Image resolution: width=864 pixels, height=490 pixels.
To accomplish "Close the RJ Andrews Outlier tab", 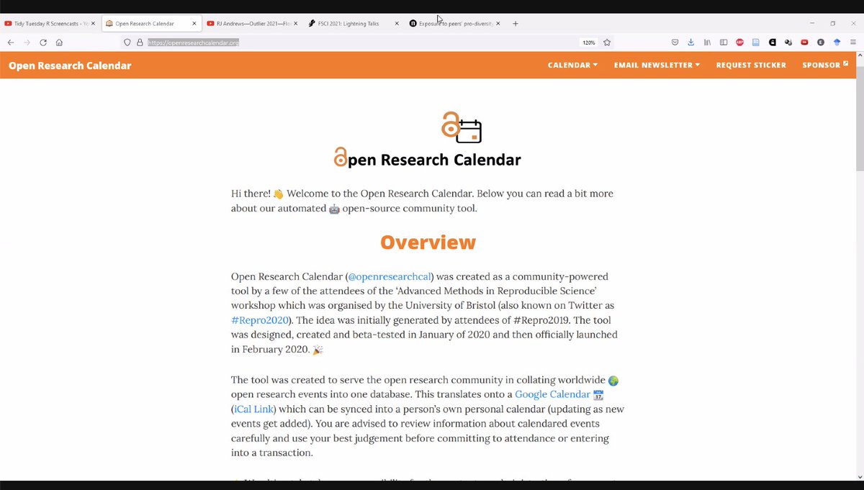I will (x=295, y=24).
